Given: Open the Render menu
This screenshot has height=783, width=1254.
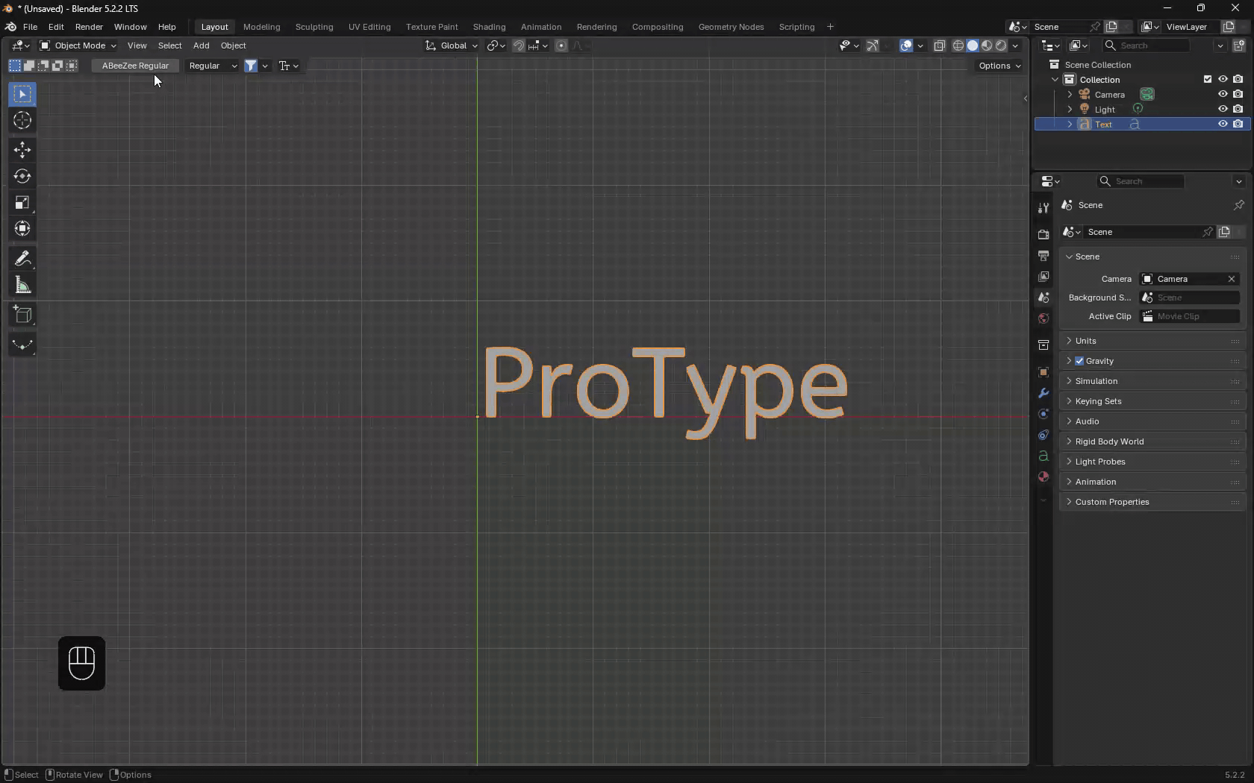Looking at the screenshot, I should click(x=89, y=27).
